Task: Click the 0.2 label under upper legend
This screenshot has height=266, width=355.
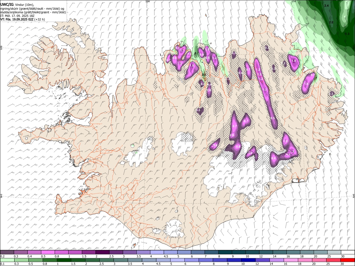Action: coord(2,256)
